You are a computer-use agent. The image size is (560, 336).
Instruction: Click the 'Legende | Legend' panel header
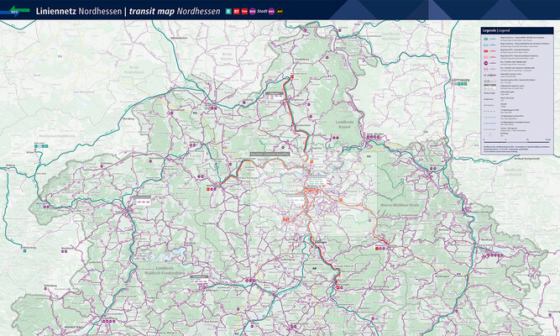pyautogui.click(x=495, y=30)
